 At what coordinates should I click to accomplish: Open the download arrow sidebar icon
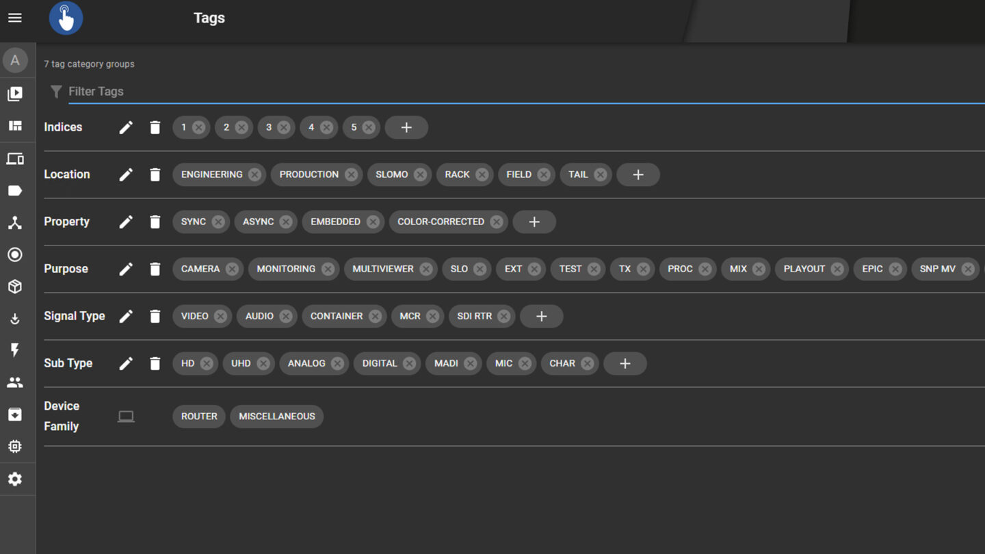point(15,319)
